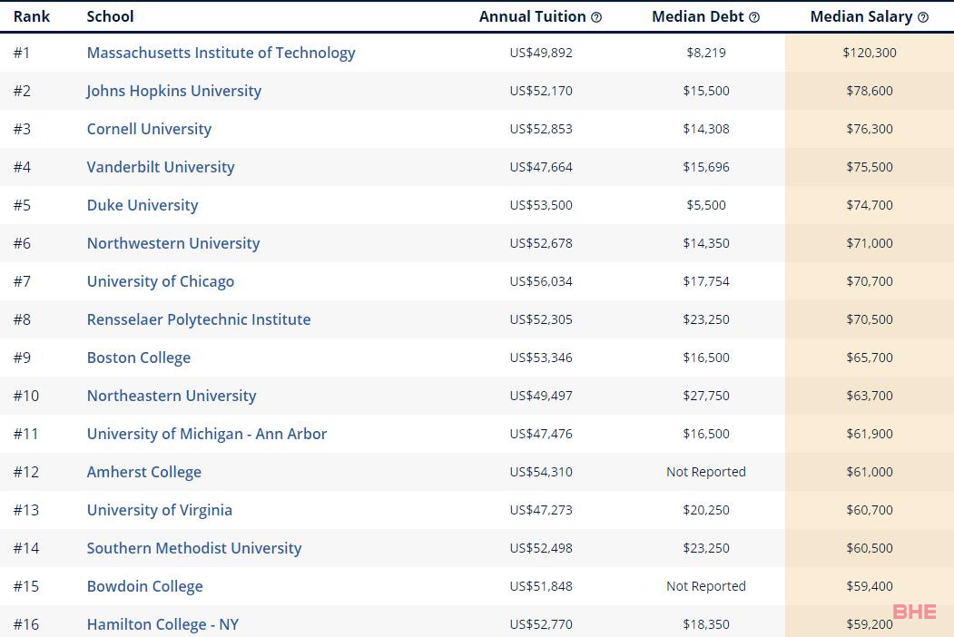Open the Johns Hopkins University link

pyautogui.click(x=173, y=92)
